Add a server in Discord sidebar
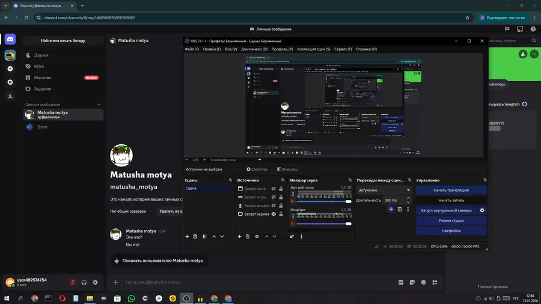The width and height of the screenshot is (541, 304). 10,69
